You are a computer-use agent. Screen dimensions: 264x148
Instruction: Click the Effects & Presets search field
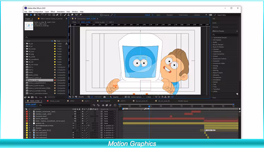(225, 35)
